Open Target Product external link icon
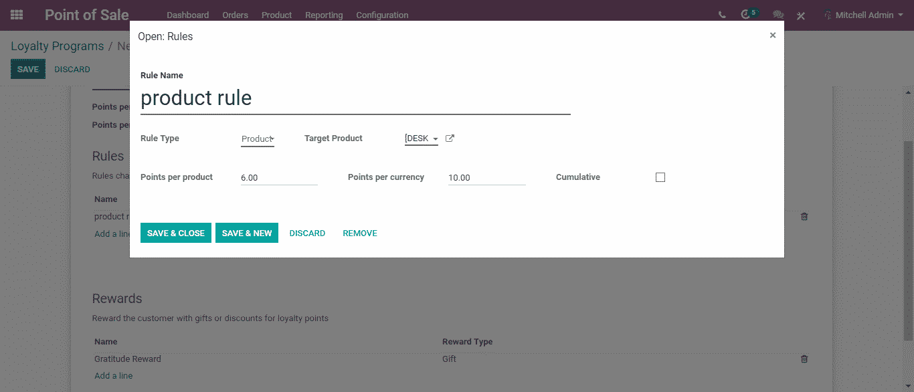Viewport: 914px width, 392px height. pyautogui.click(x=450, y=138)
